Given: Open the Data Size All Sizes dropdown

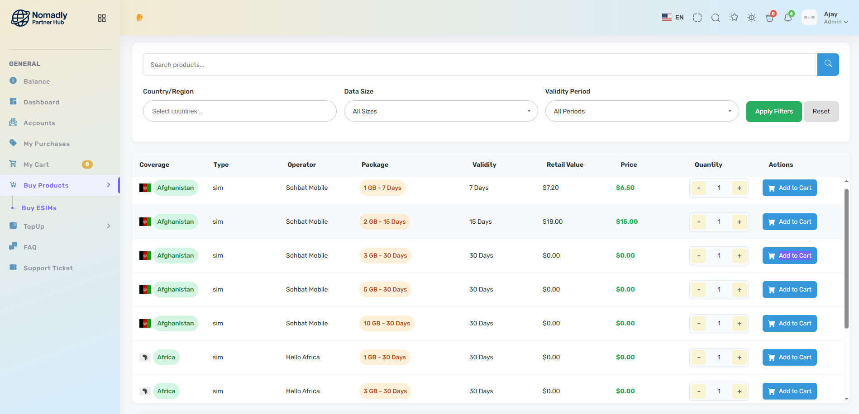Looking at the screenshot, I should tap(440, 111).
